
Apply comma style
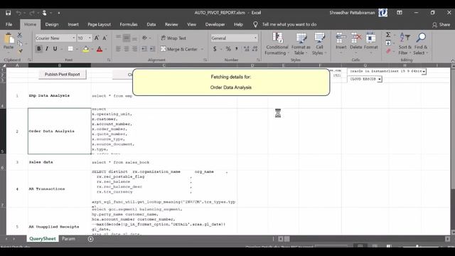pos(237,49)
